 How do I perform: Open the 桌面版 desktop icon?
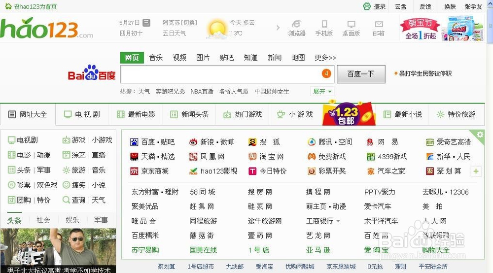click(351, 28)
